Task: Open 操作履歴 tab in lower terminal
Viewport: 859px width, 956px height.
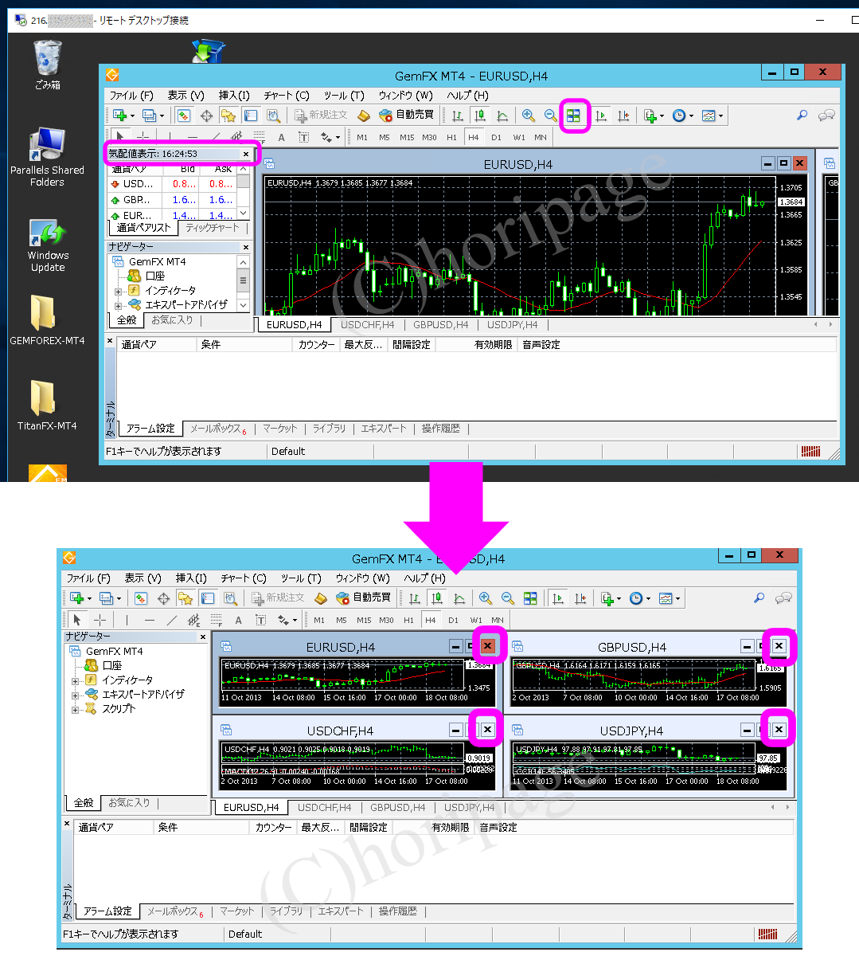Action: (397, 911)
